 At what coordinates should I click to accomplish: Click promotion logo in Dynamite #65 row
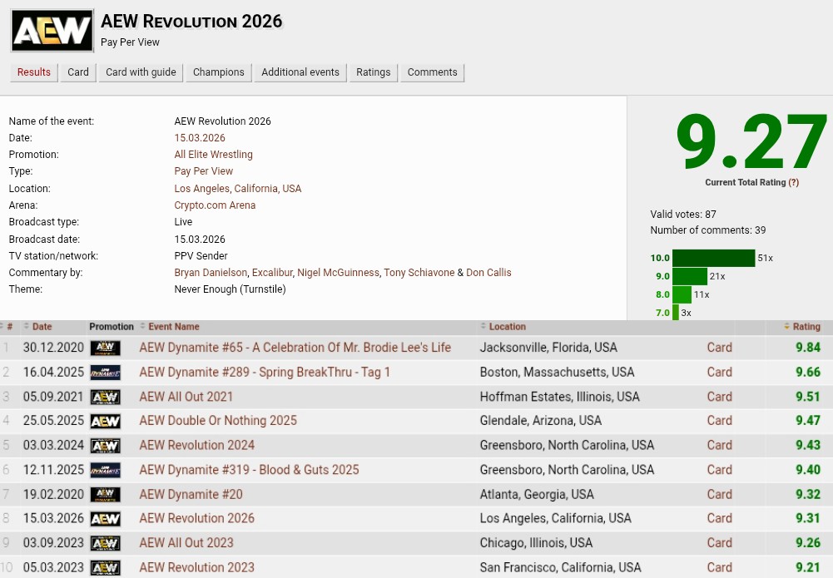click(x=105, y=348)
